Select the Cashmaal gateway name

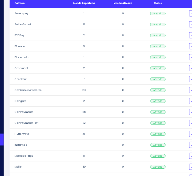click(21, 68)
